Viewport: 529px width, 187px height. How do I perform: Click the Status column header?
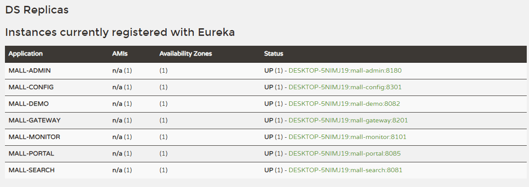274,54
